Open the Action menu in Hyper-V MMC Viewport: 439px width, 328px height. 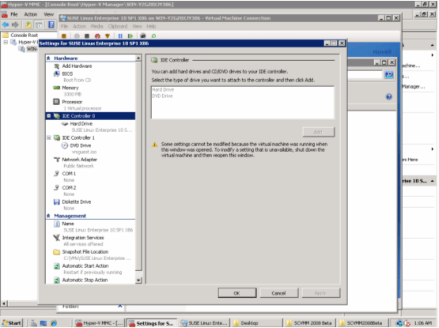click(31, 14)
